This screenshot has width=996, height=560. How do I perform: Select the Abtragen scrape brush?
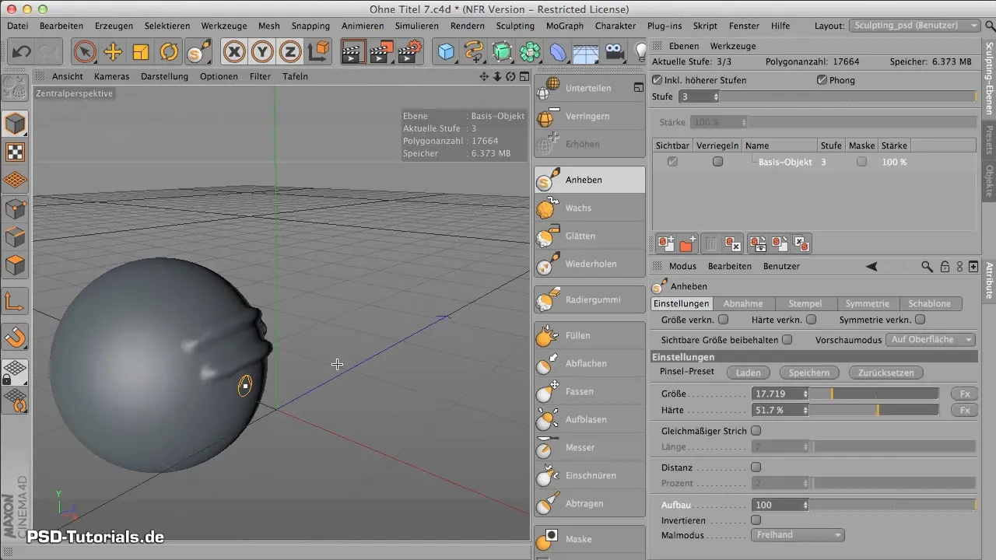[x=589, y=503]
